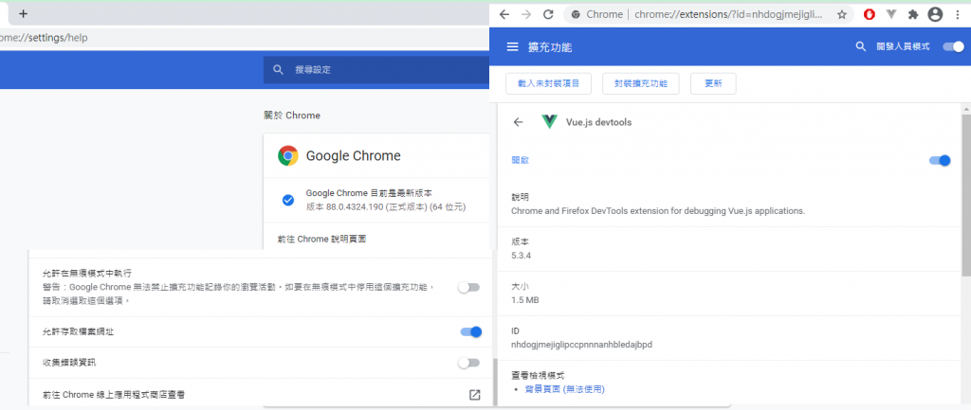Click Pack extension button (封裝擴充功能)
The image size is (971, 410).
pyautogui.click(x=641, y=83)
